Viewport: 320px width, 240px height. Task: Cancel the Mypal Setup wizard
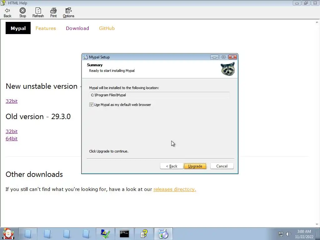(222, 166)
